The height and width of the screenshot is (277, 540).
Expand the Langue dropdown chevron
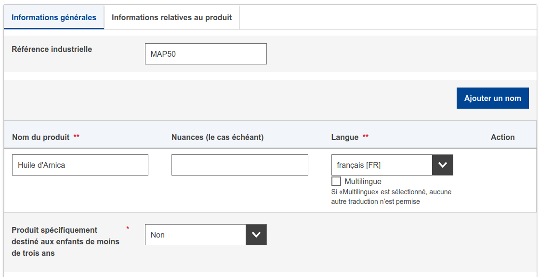(443, 165)
